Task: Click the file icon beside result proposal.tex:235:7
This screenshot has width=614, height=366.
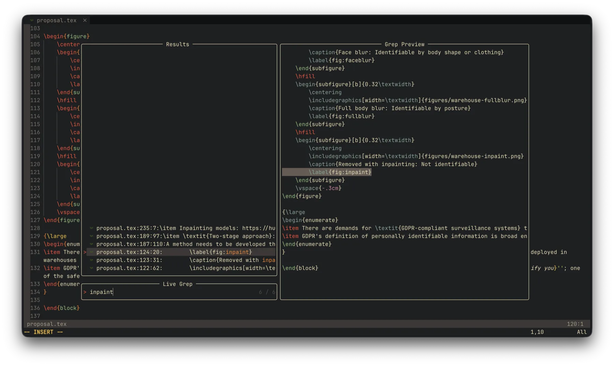Action: pos(91,228)
